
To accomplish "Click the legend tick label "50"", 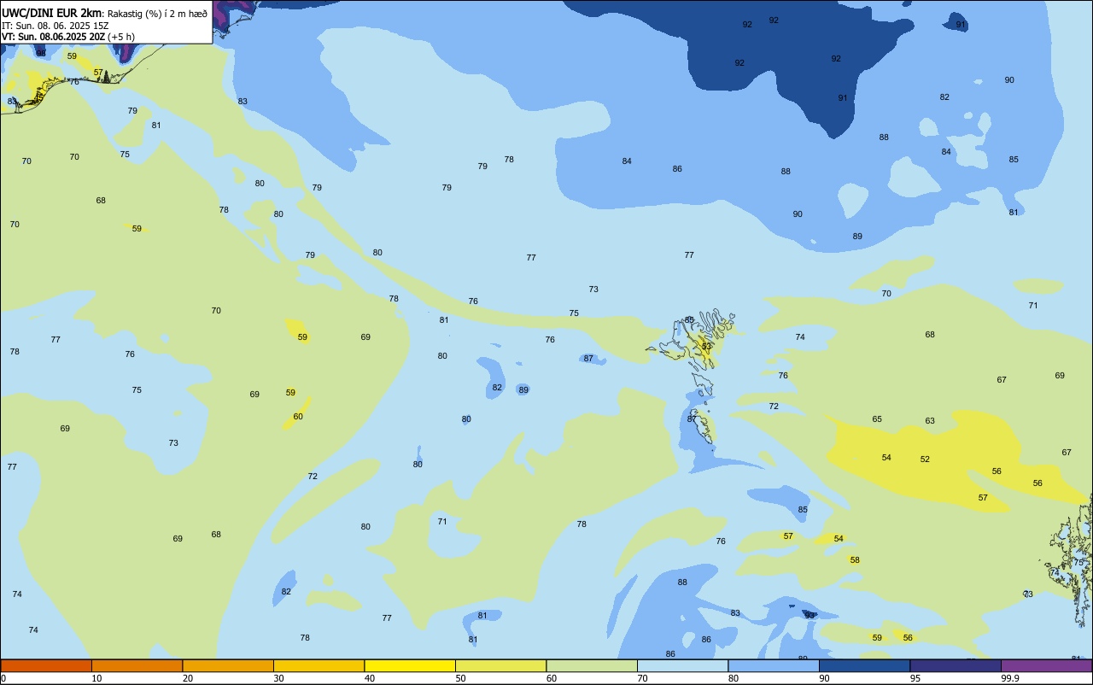I will click(460, 678).
